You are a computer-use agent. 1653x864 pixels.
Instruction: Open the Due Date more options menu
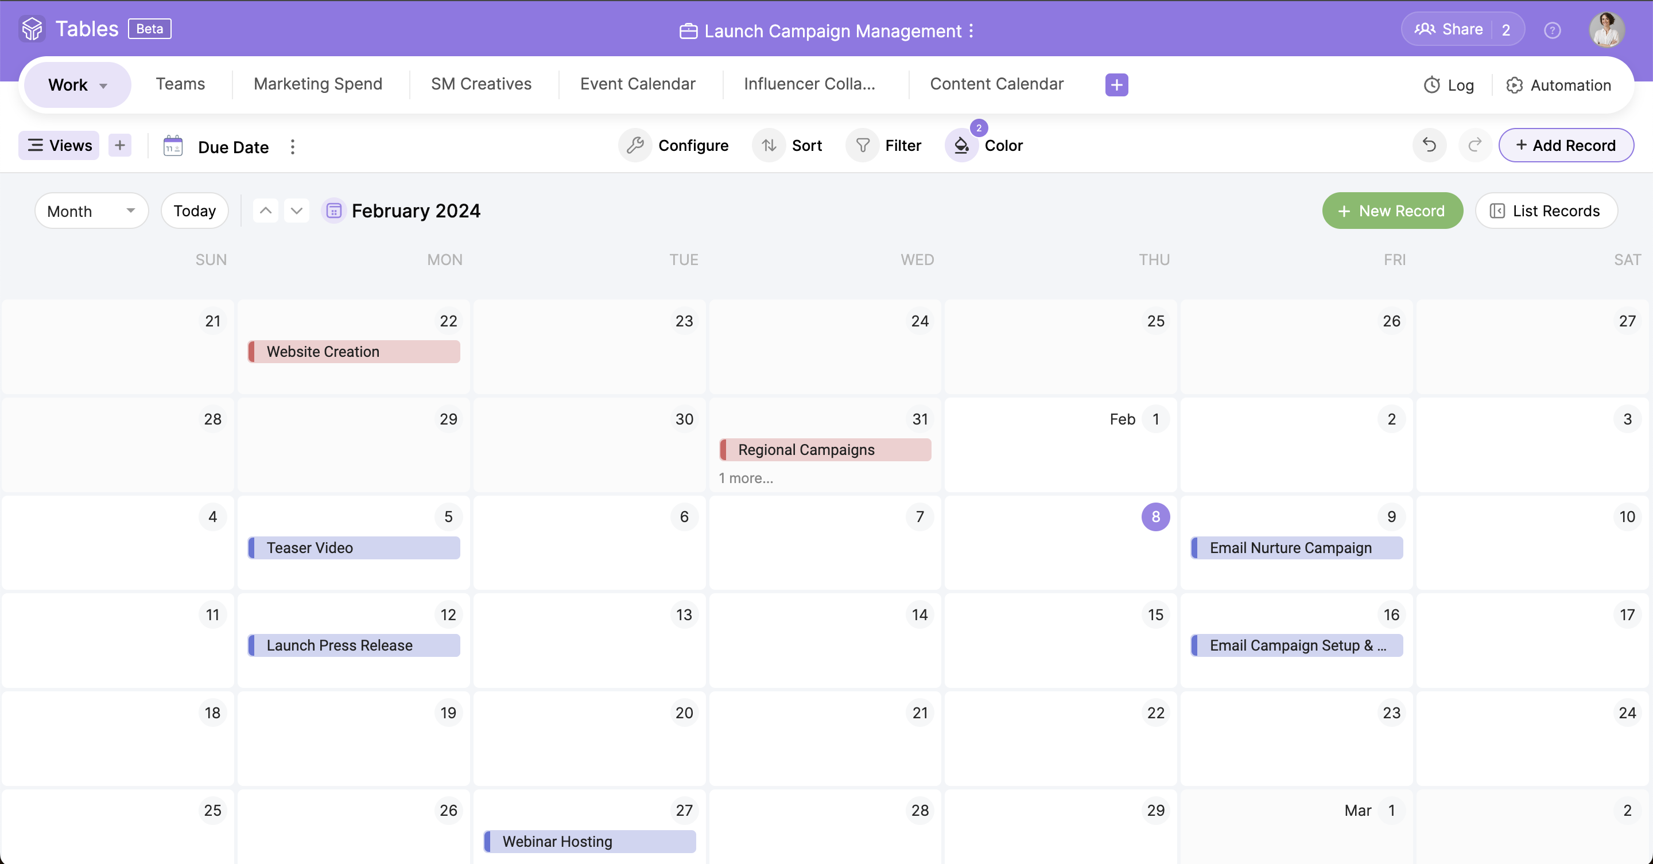click(x=292, y=146)
